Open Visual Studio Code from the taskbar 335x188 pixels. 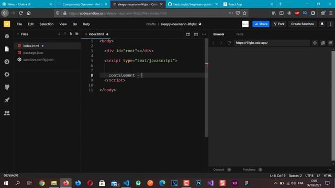click(x=126, y=183)
